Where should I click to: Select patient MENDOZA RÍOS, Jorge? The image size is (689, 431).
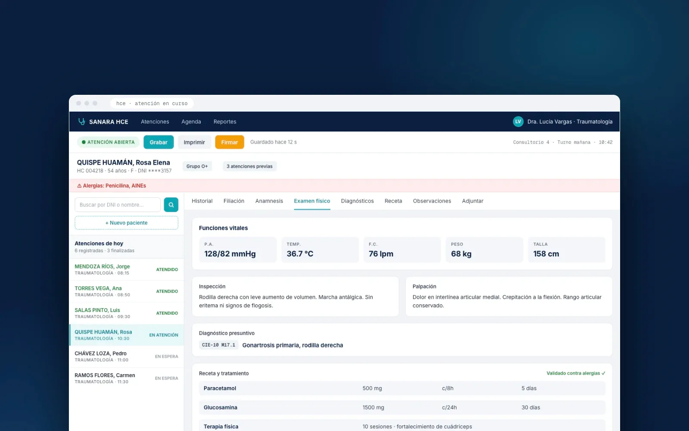127,269
